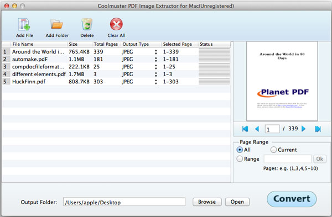Click the current page number field

(x=272, y=129)
